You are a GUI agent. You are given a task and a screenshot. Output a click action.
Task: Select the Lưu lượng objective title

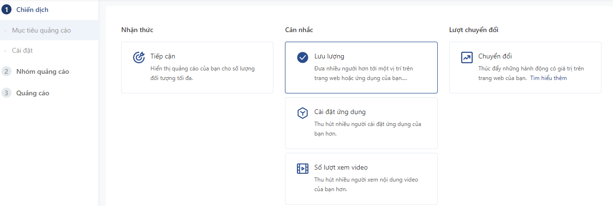[329, 56]
